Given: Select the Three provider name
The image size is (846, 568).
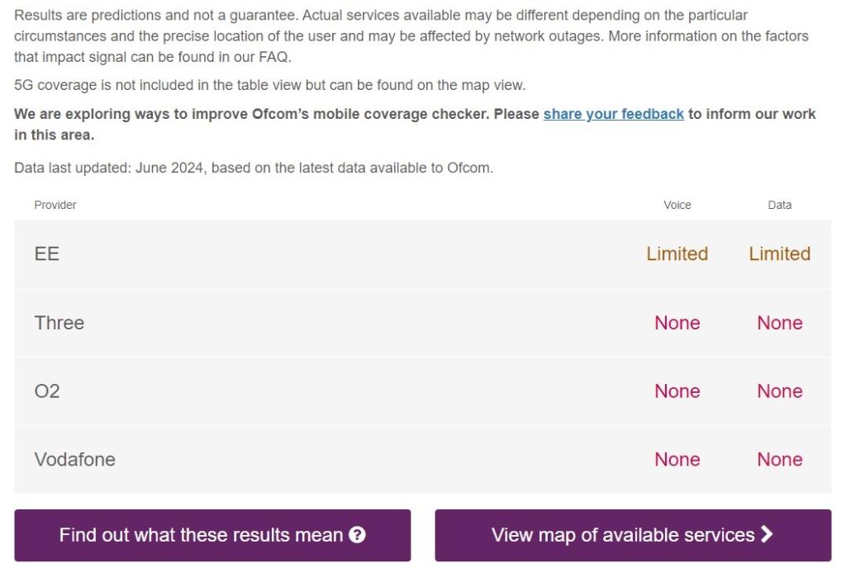Looking at the screenshot, I should [x=59, y=323].
